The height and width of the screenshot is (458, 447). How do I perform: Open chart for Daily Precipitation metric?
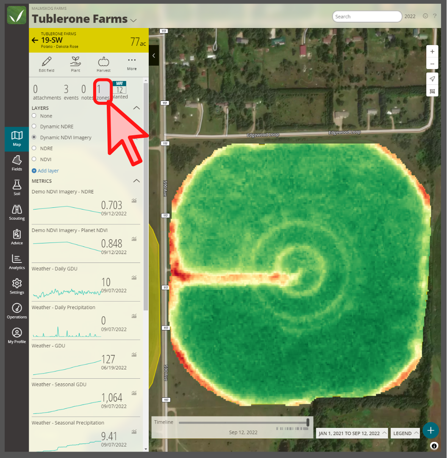(134, 316)
